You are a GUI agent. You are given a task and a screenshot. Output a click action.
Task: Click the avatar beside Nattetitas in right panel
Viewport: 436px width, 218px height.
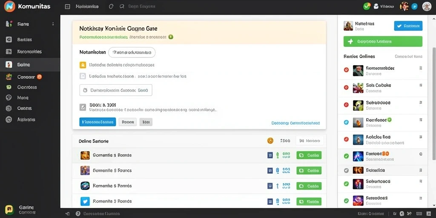pyautogui.click(x=348, y=26)
